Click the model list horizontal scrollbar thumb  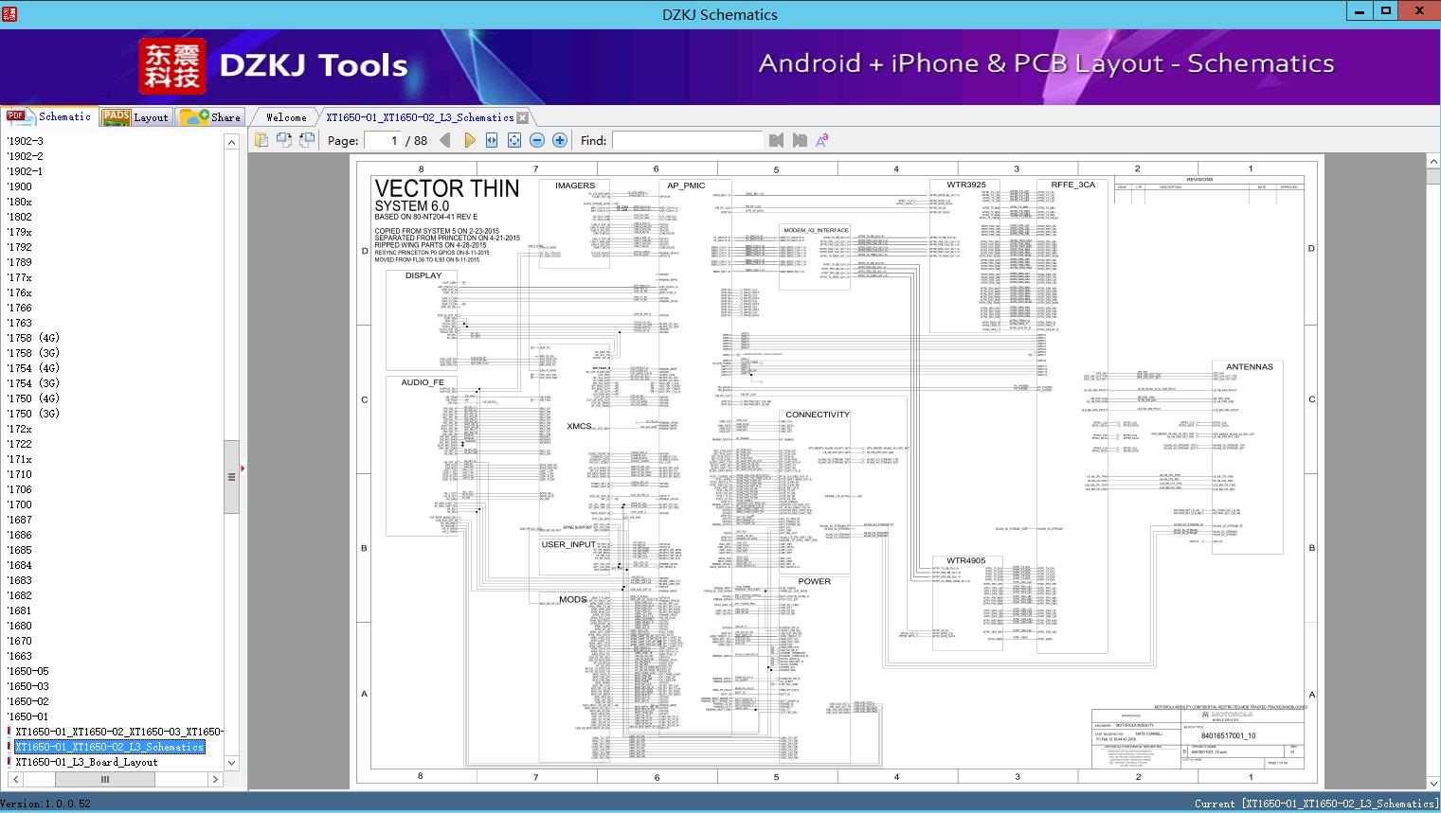pos(104,780)
